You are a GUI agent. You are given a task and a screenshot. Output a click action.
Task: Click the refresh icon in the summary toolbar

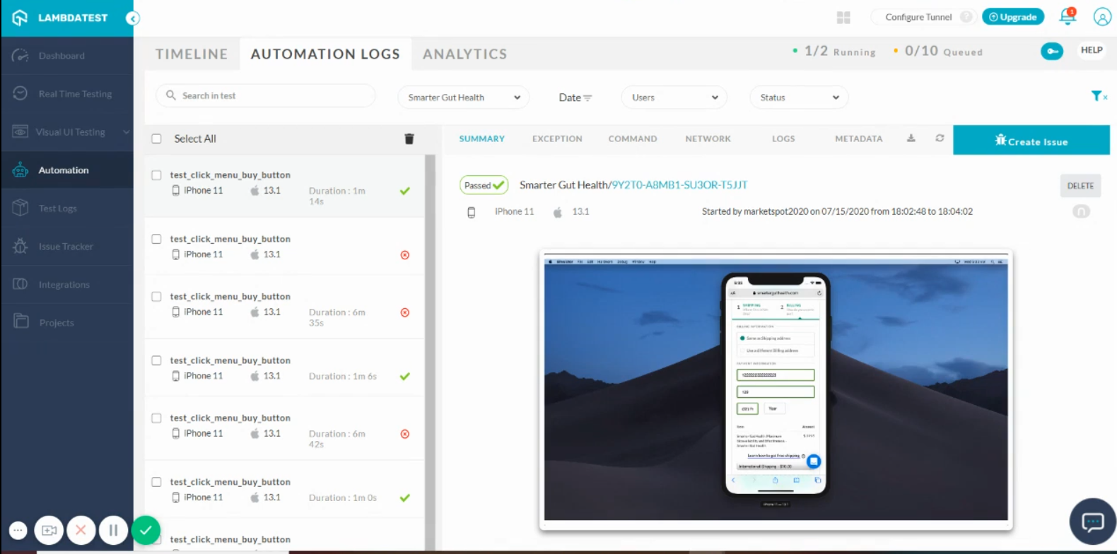(x=940, y=138)
